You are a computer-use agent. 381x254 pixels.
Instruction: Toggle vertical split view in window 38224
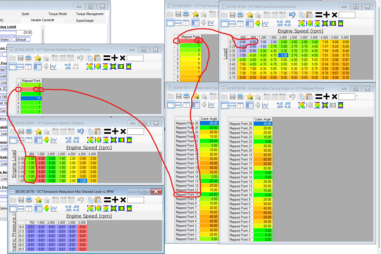28,66
